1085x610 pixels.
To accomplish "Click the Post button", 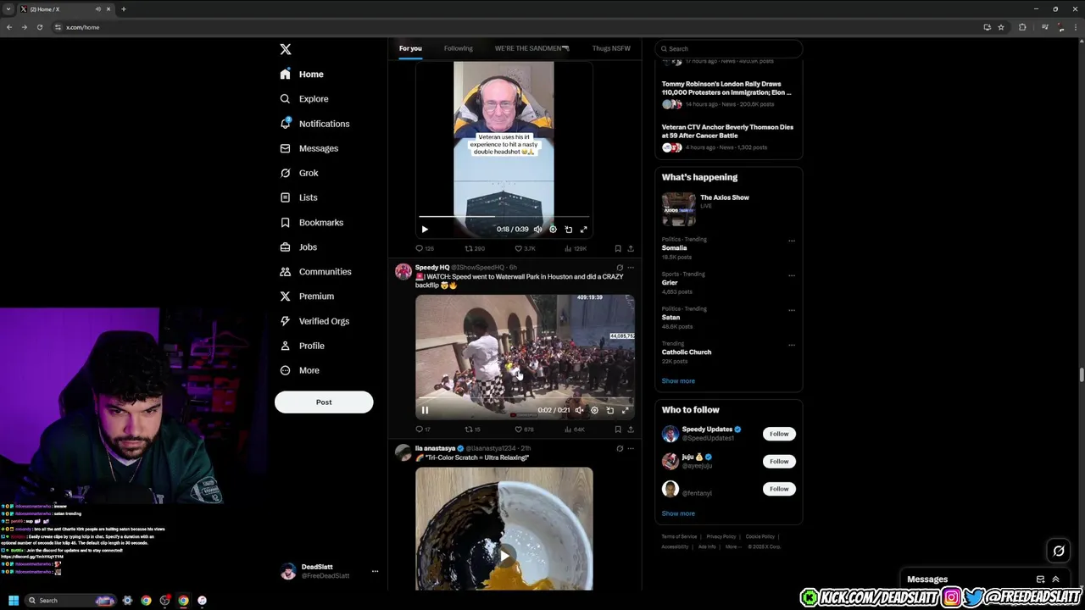I will 324,402.
